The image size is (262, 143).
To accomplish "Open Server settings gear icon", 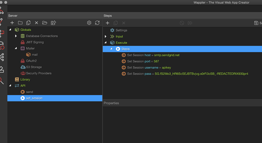I will click(x=89, y=23).
